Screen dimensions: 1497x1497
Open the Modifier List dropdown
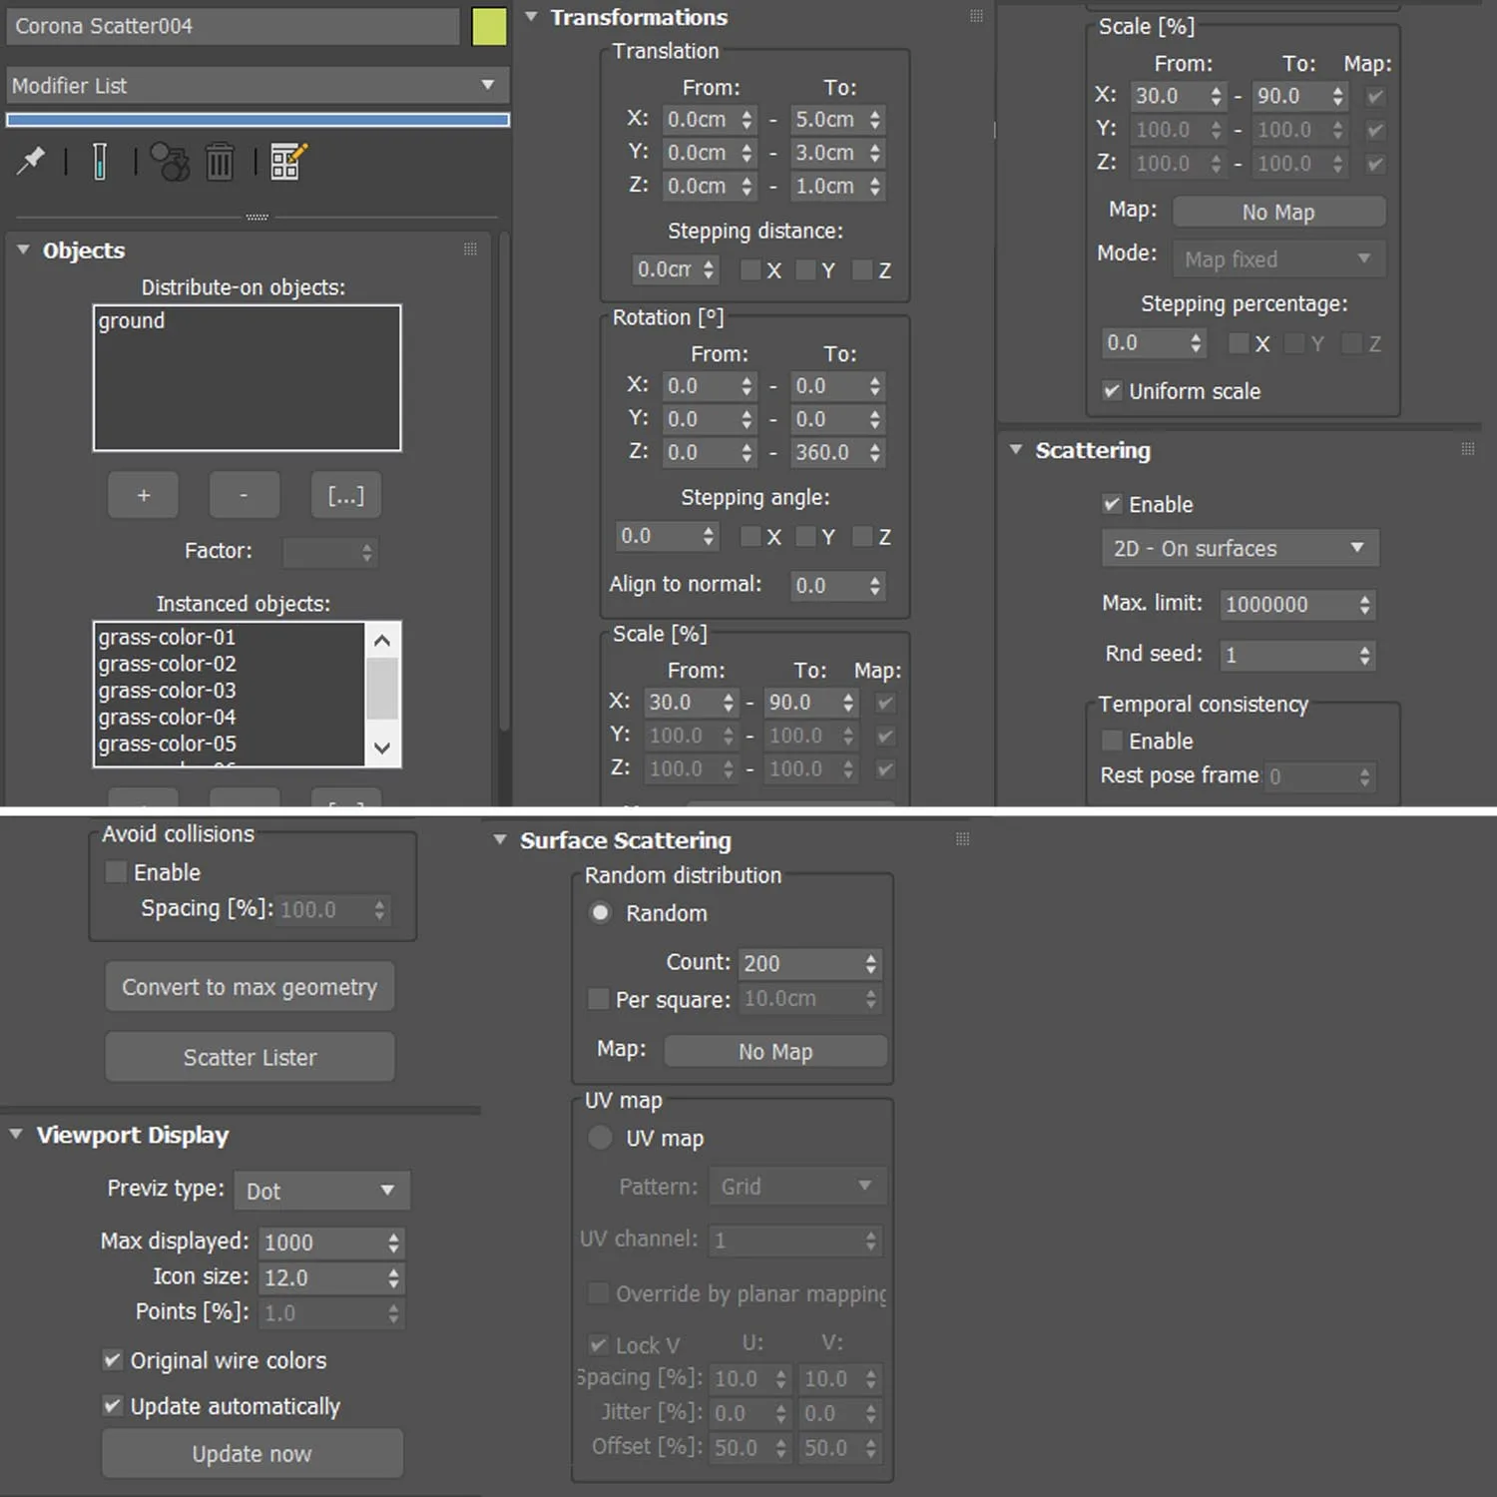[257, 86]
